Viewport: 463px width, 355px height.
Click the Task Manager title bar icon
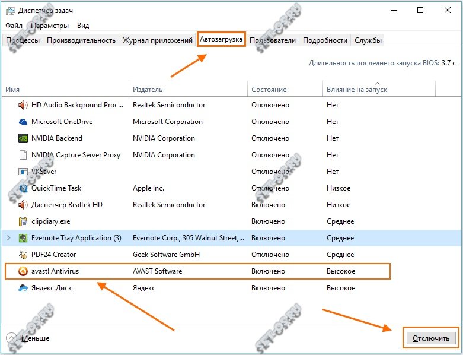pos(10,11)
